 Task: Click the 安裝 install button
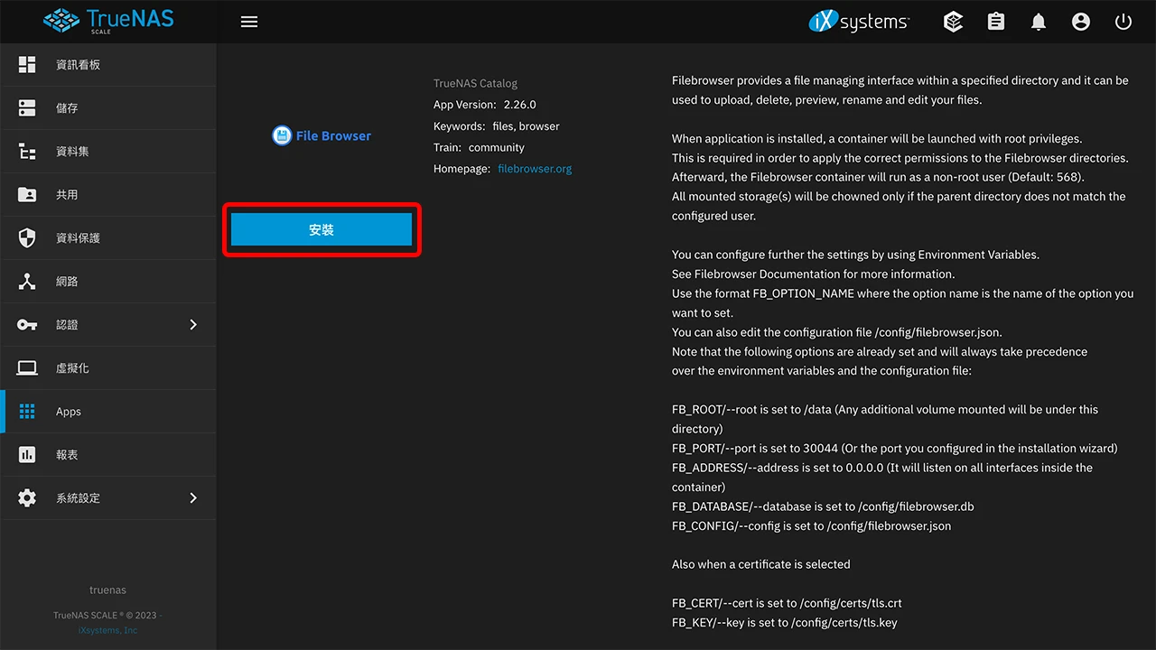322,229
